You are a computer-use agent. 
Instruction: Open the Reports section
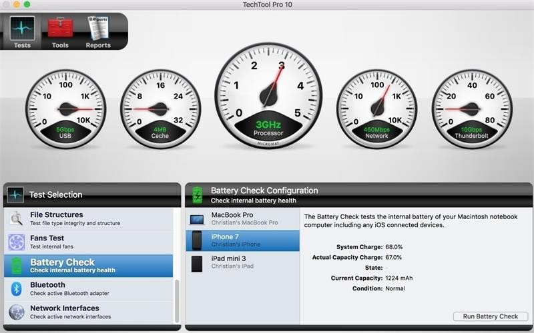[x=98, y=32]
